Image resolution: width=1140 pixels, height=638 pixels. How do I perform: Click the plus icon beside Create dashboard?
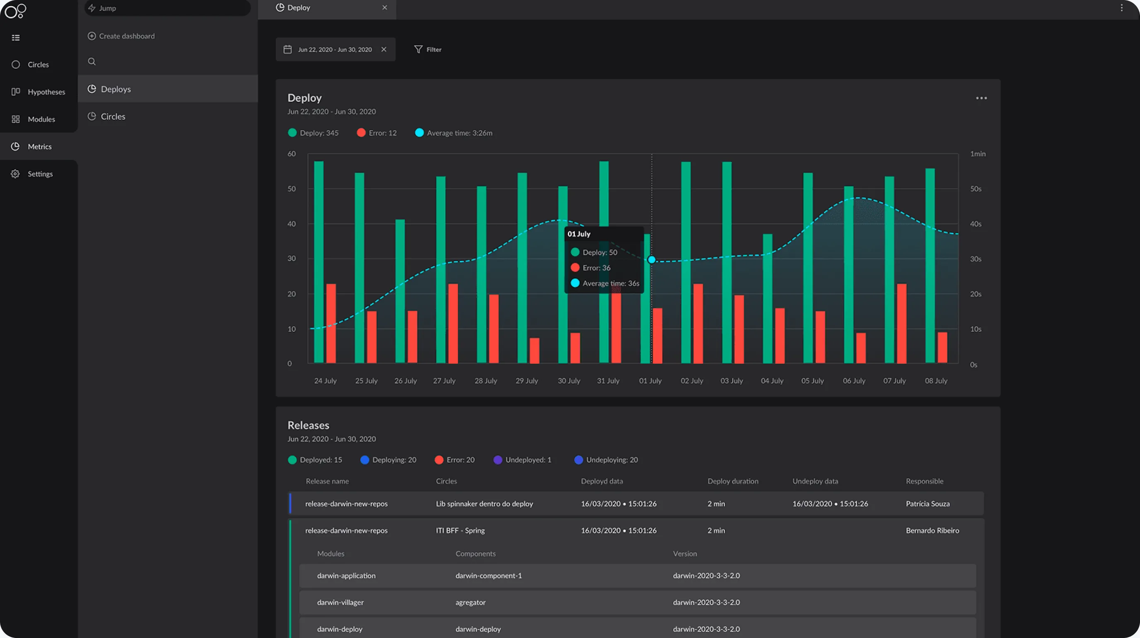pyautogui.click(x=92, y=36)
